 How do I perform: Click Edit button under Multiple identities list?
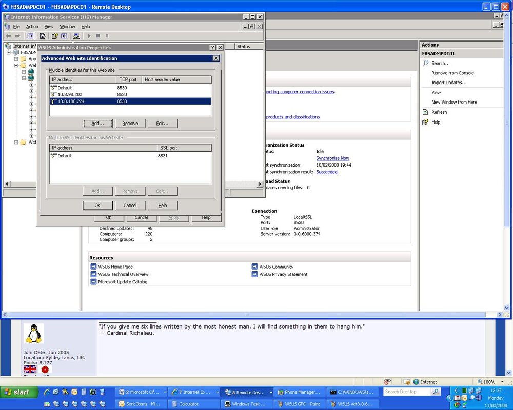(163, 124)
